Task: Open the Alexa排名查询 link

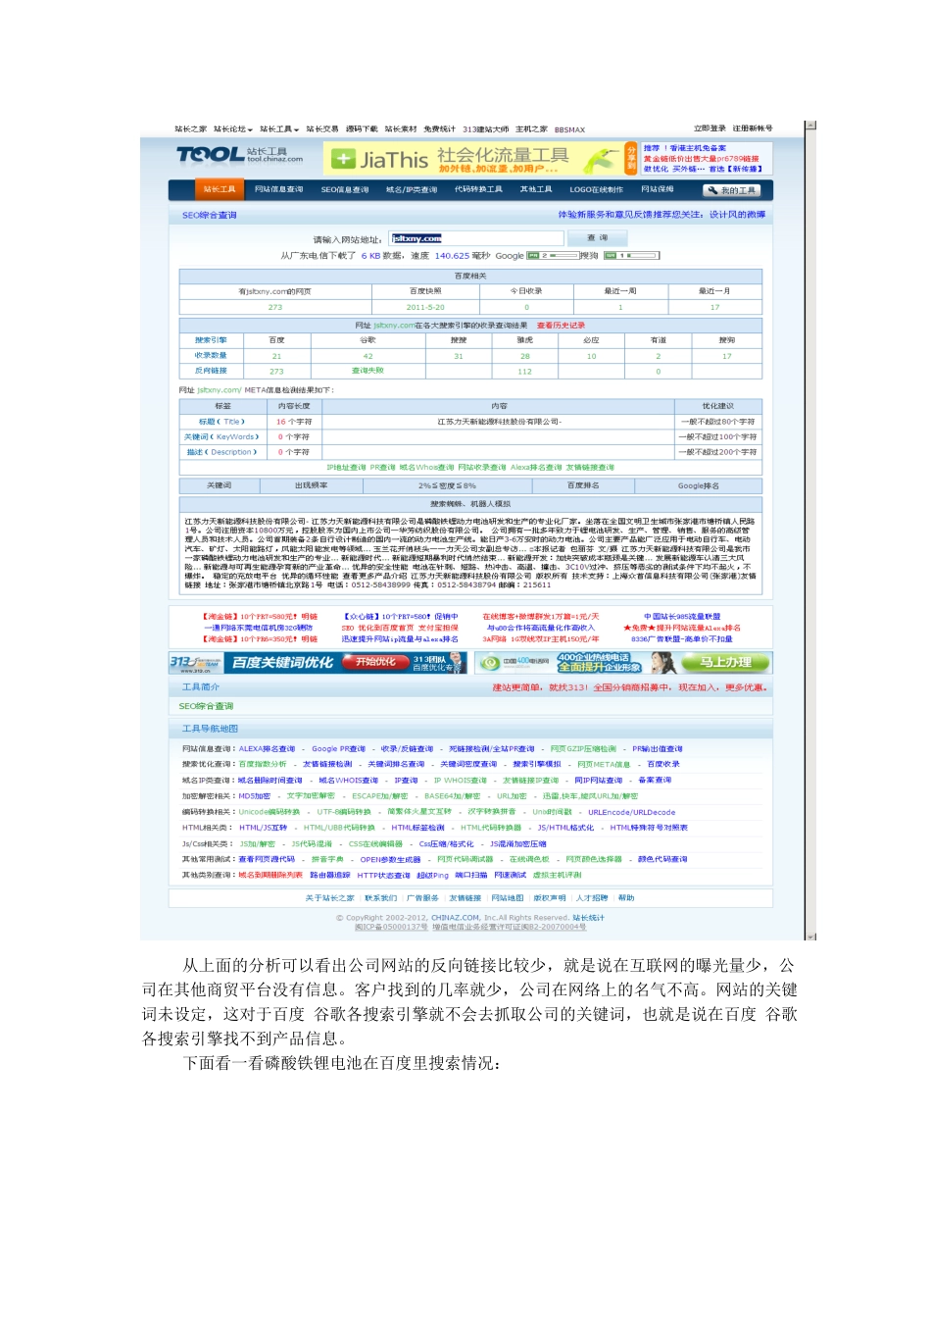Action: (536, 468)
